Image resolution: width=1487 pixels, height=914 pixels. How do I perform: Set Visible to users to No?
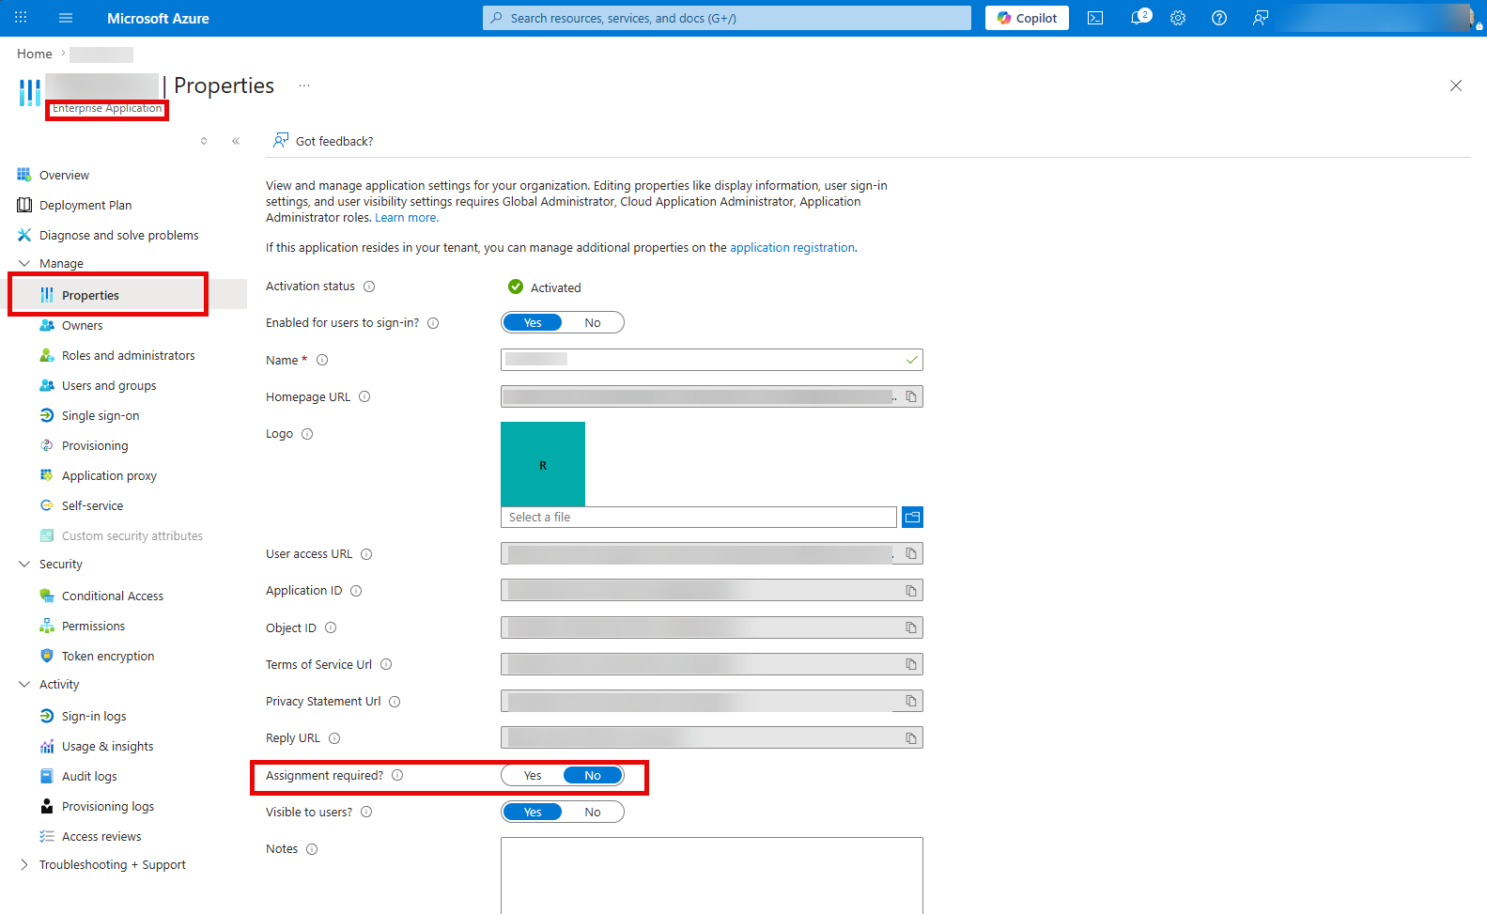click(593, 813)
